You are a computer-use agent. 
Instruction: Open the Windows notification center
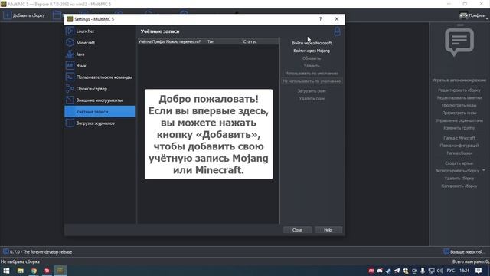pos(479,271)
